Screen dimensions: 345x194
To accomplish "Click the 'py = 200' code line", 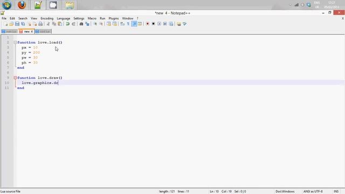I will click(31, 53).
